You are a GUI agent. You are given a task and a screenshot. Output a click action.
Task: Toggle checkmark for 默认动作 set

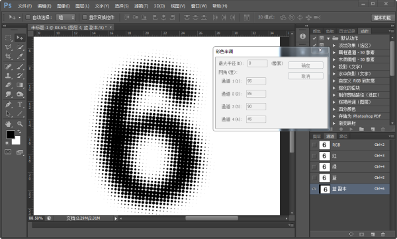[314, 38]
